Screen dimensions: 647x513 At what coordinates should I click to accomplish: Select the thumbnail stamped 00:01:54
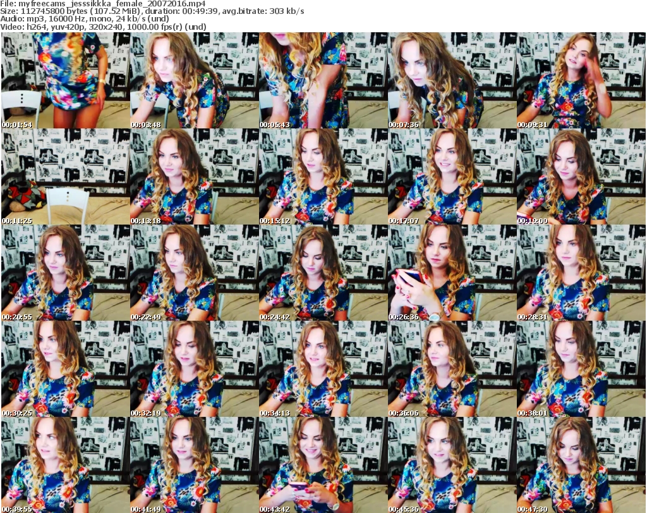65,80
